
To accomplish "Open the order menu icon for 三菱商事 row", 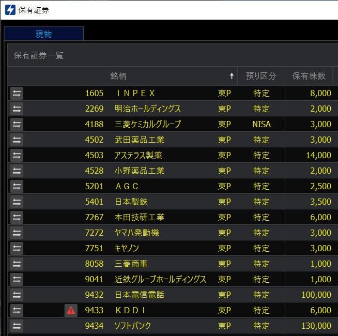I will point(17,264).
